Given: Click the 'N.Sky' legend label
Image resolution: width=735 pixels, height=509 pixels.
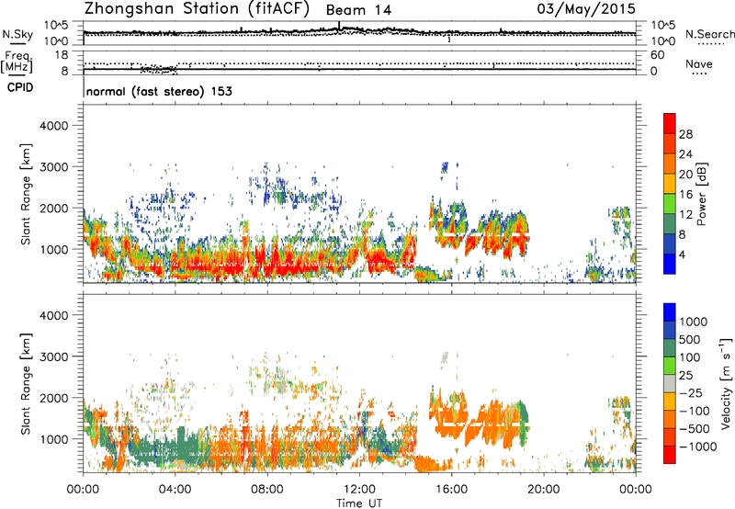Looking at the screenshot, I should click(x=17, y=34).
